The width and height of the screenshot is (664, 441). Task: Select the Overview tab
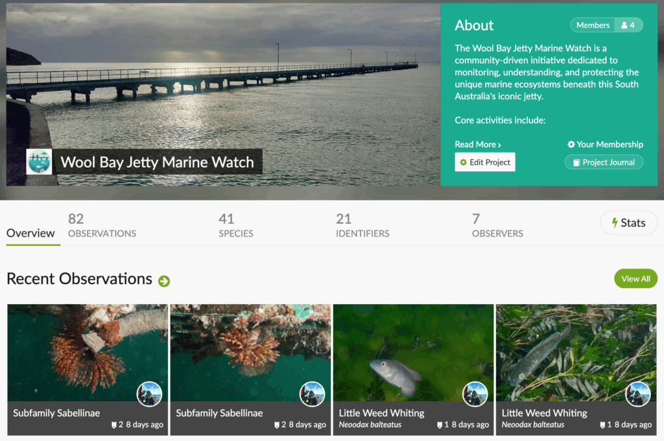(30, 233)
